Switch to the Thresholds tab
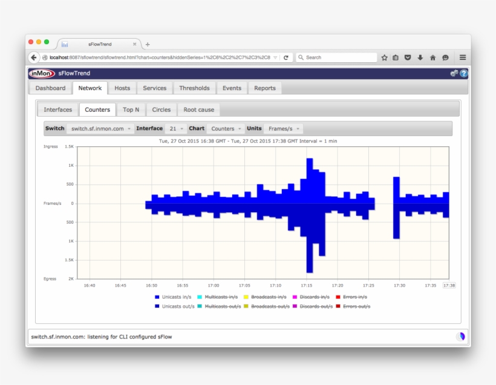The image size is (496, 385). pos(194,88)
